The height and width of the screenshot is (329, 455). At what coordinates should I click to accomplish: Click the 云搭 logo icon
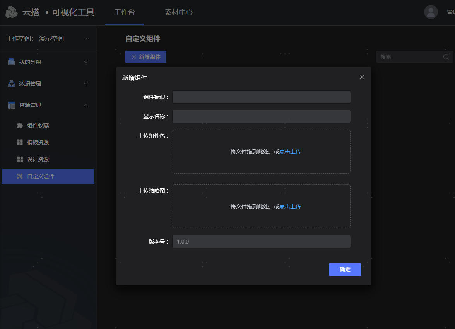click(x=12, y=12)
